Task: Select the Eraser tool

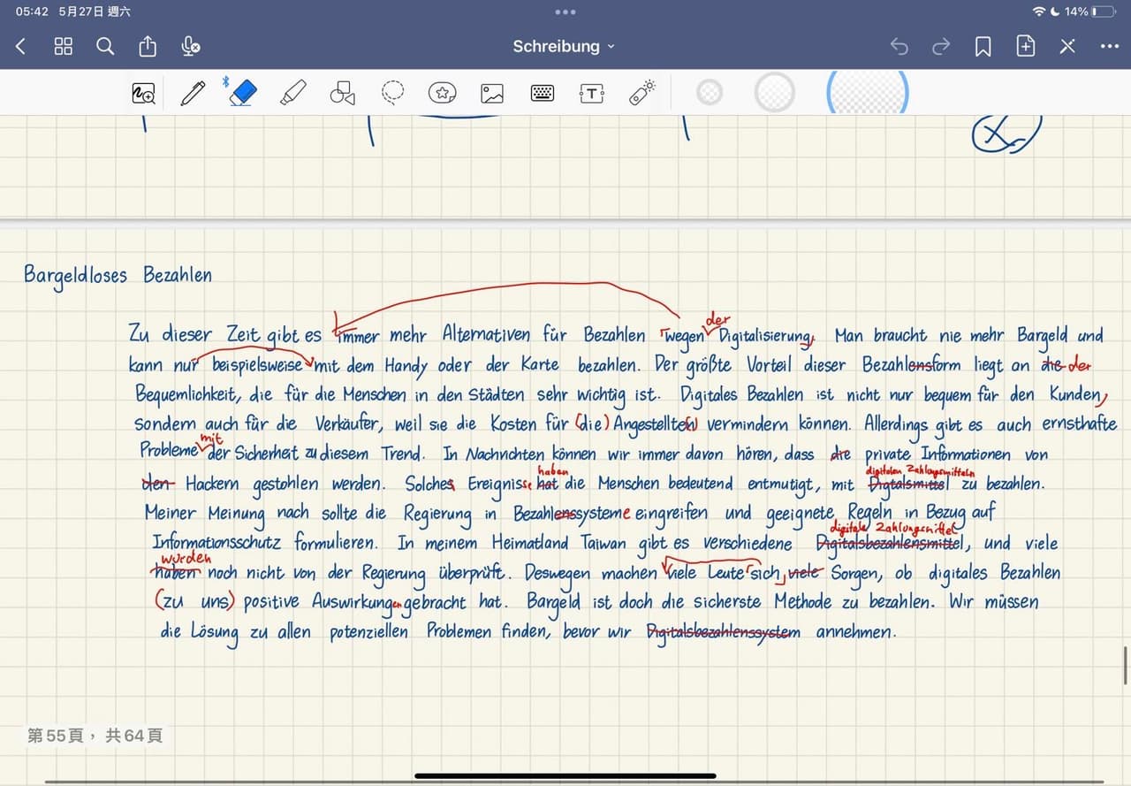Action: point(242,93)
